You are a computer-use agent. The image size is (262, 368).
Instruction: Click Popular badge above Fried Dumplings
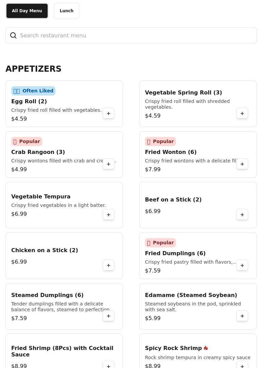(161, 243)
